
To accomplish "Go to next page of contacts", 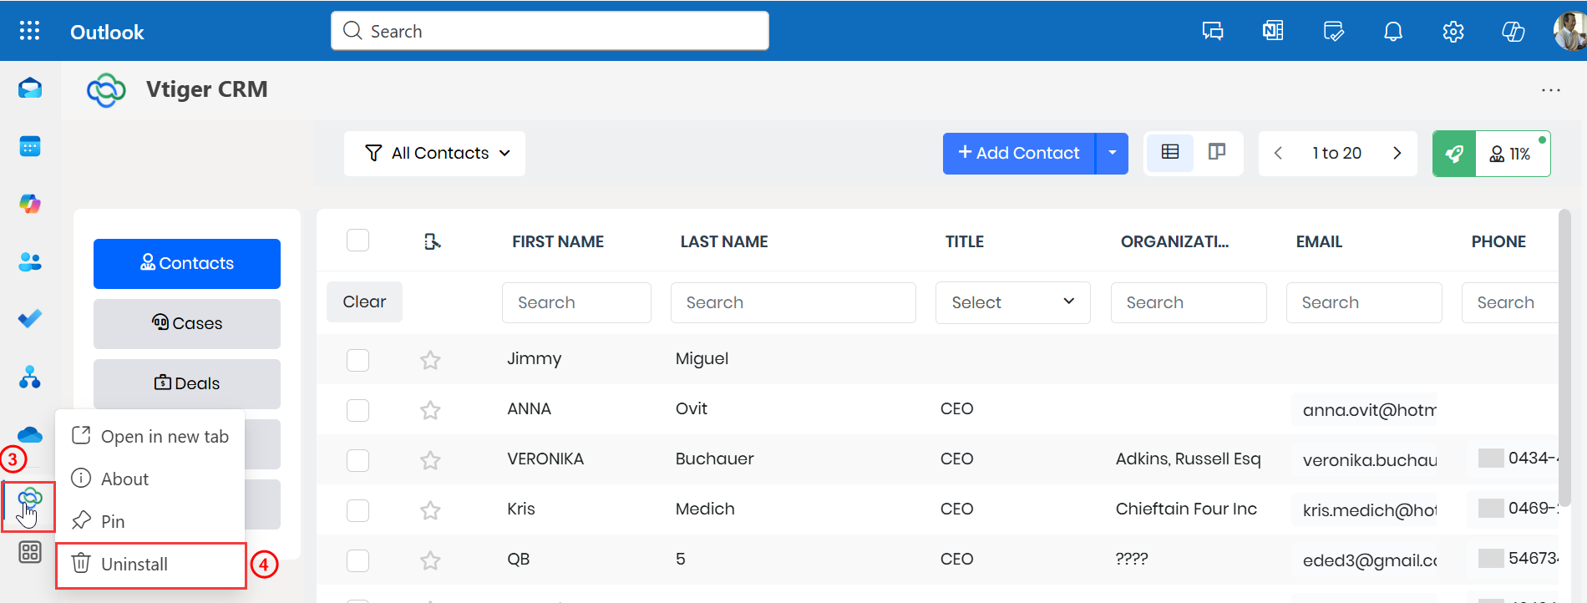I will click(1397, 153).
